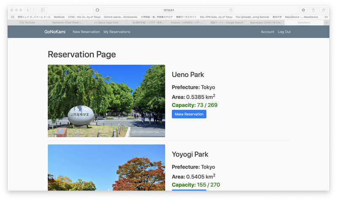
Task: Select the GoNoKami tab
Action: click(304, 23)
